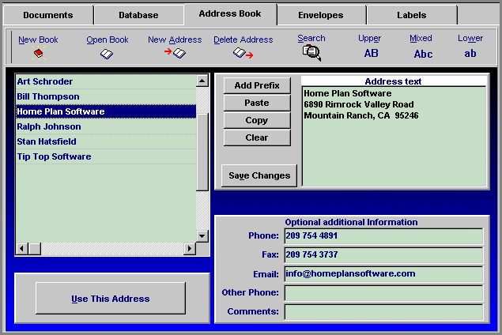Click the 6890 Rimrock Valley Road line
Image resolution: width=502 pixels, height=335 pixels.
click(x=359, y=104)
